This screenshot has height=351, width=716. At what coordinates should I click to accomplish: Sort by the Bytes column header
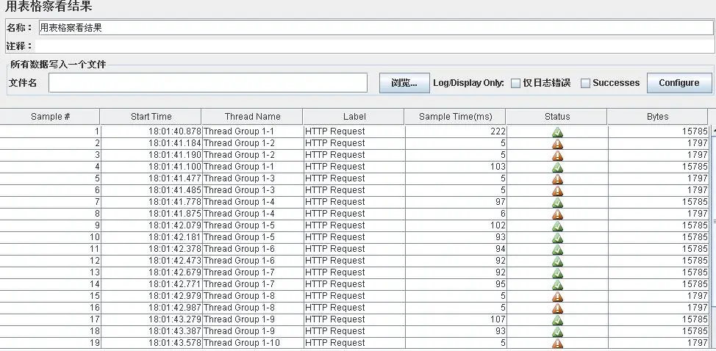[657, 116]
